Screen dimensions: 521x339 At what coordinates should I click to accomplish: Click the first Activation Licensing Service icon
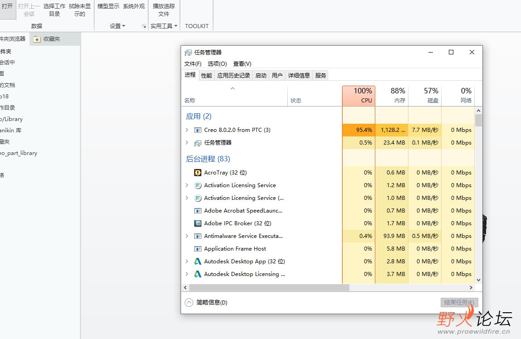tap(198, 185)
